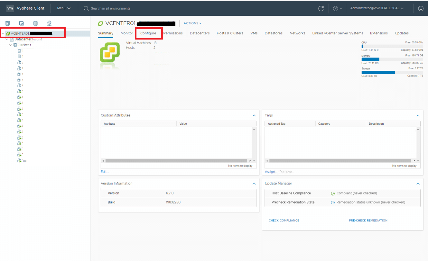Open the Hosts and Clusters inventory view icon
The height and width of the screenshot is (261, 428).
[7, 23]
